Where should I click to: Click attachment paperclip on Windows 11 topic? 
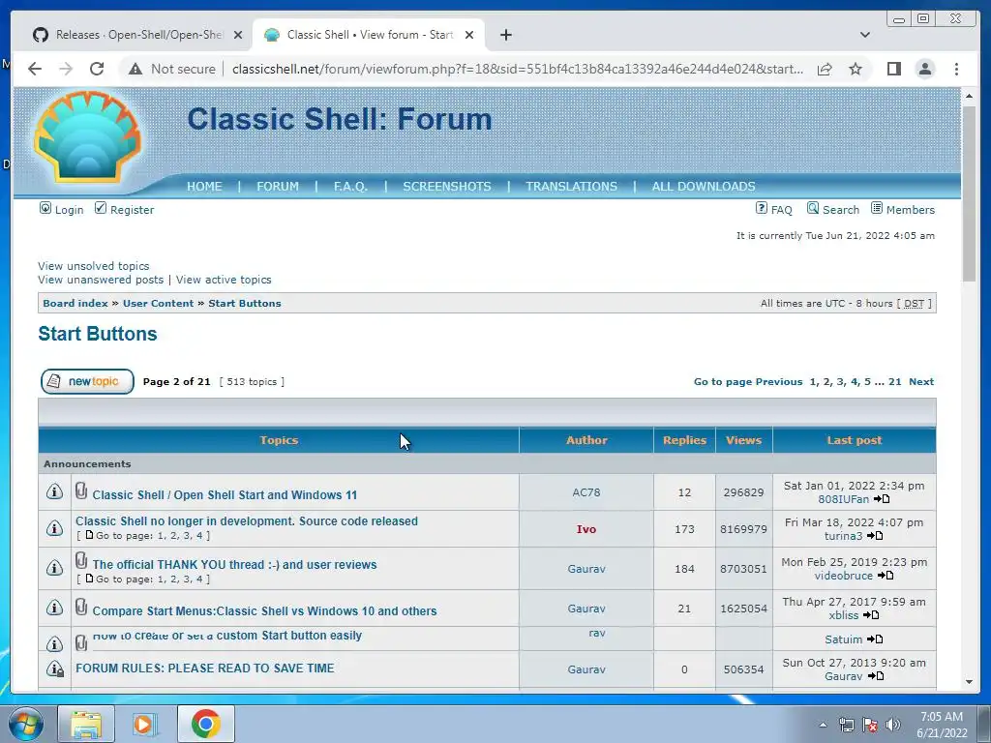(81, 490)
